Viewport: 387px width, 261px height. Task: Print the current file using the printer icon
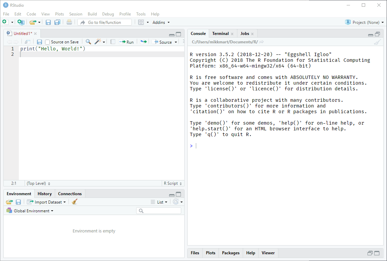point(69,22)
